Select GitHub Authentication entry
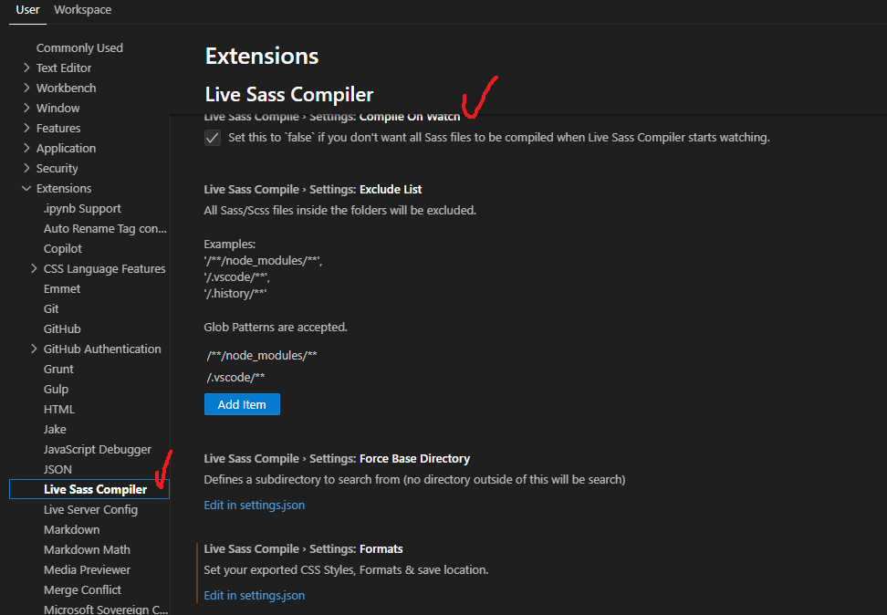The image size is (887, 615). pyautogui.click(x=102, y=349)
